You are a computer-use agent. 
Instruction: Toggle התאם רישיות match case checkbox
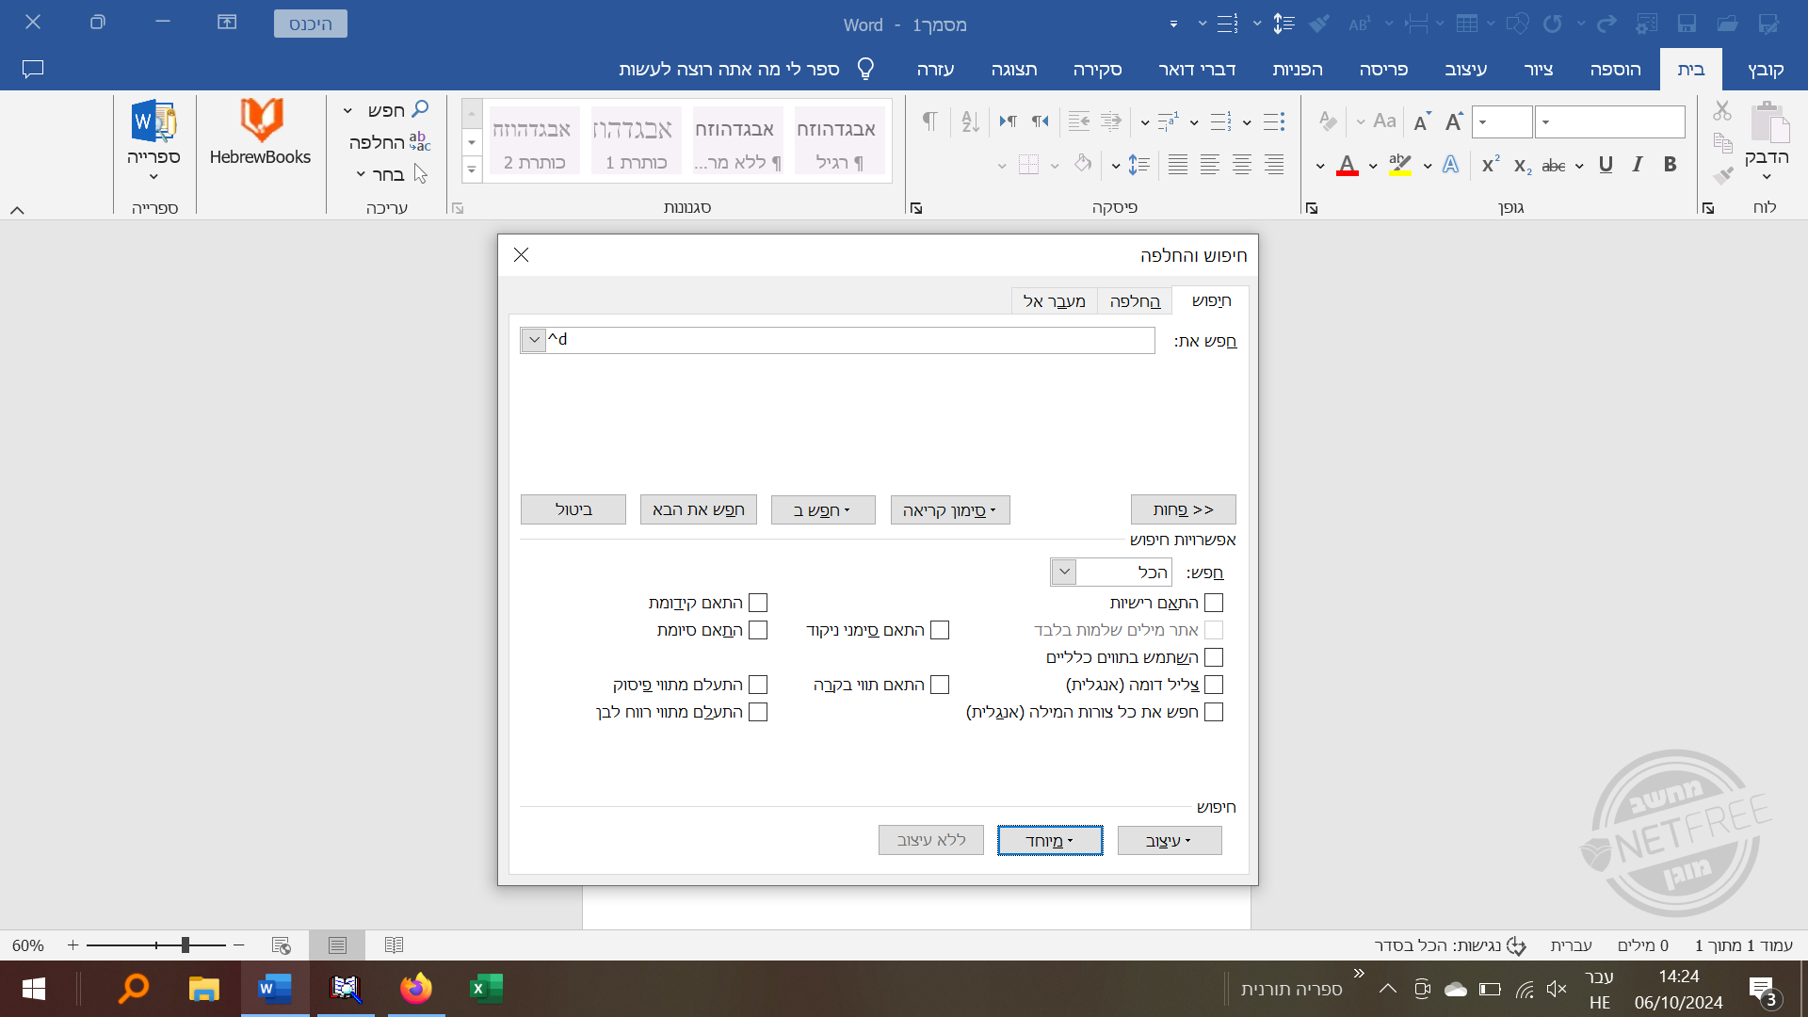point(1214,603)
